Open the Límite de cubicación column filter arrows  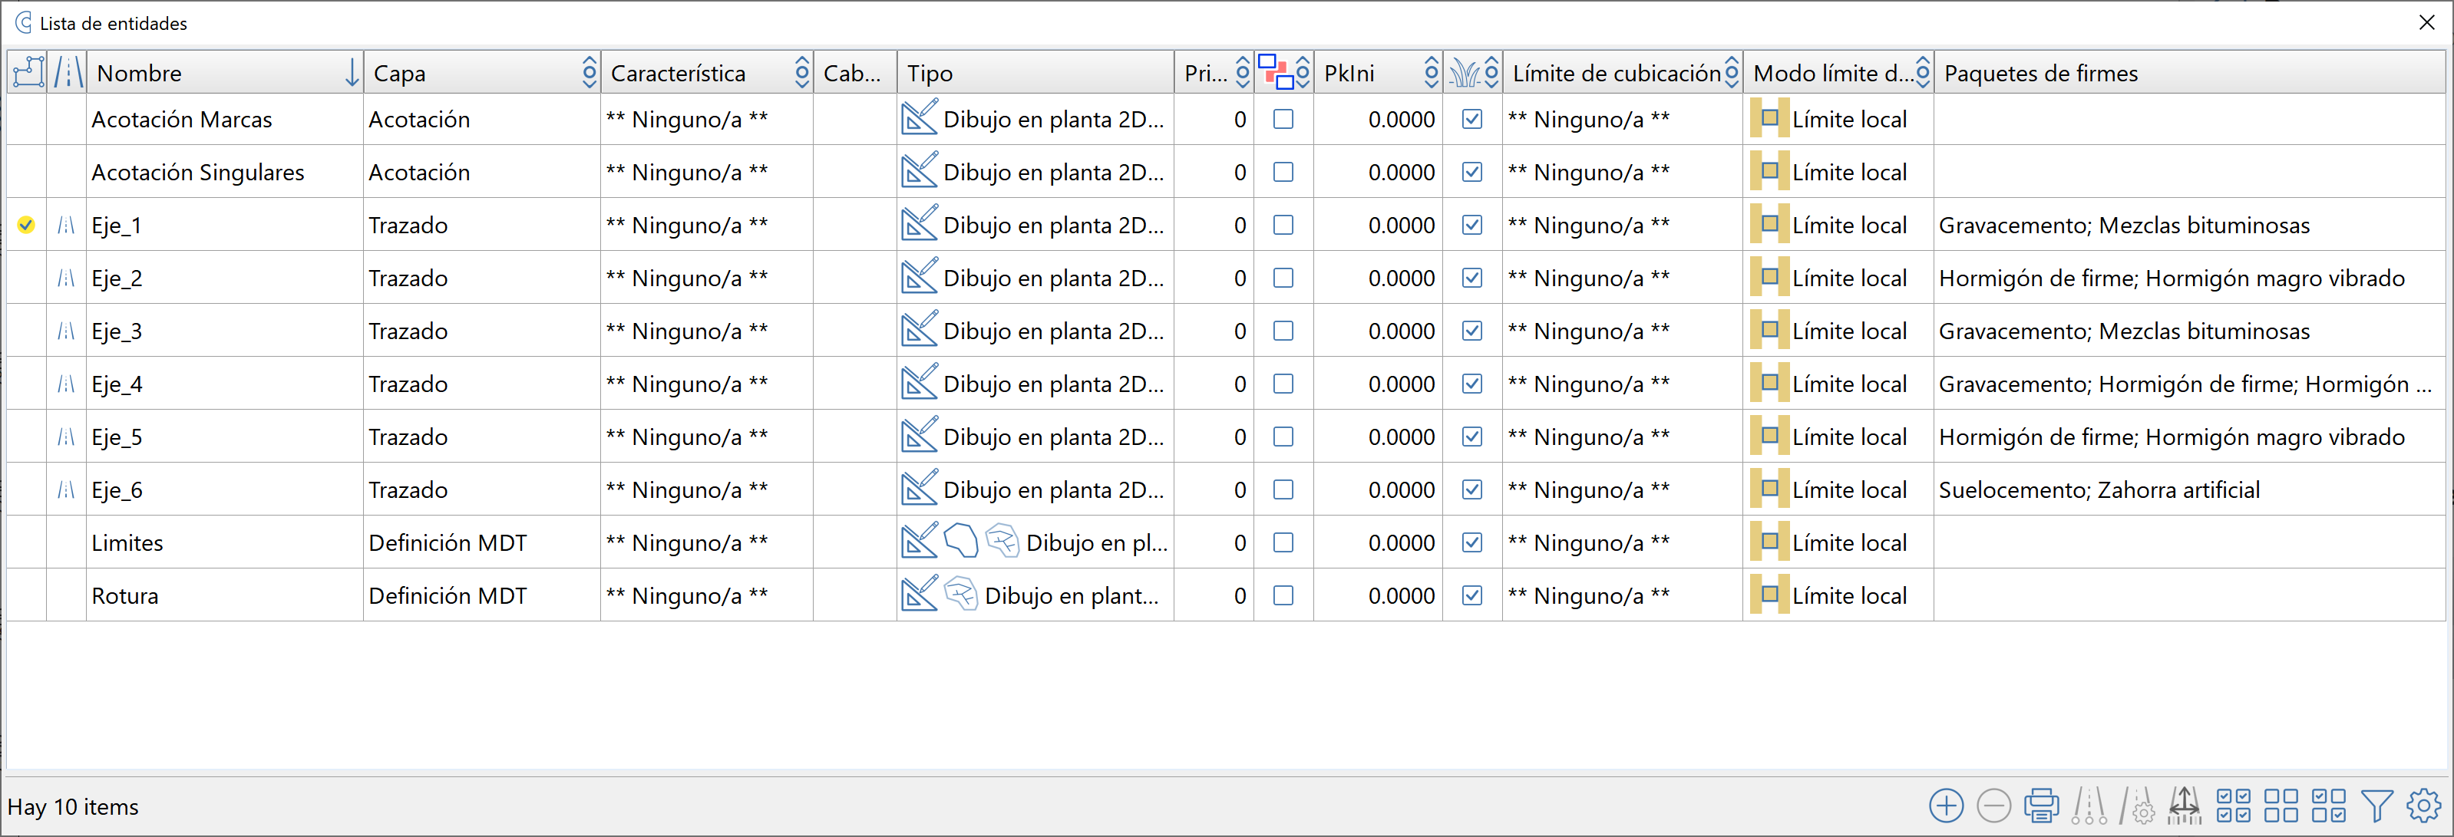pyautogui.click(x=1731, y=72)
